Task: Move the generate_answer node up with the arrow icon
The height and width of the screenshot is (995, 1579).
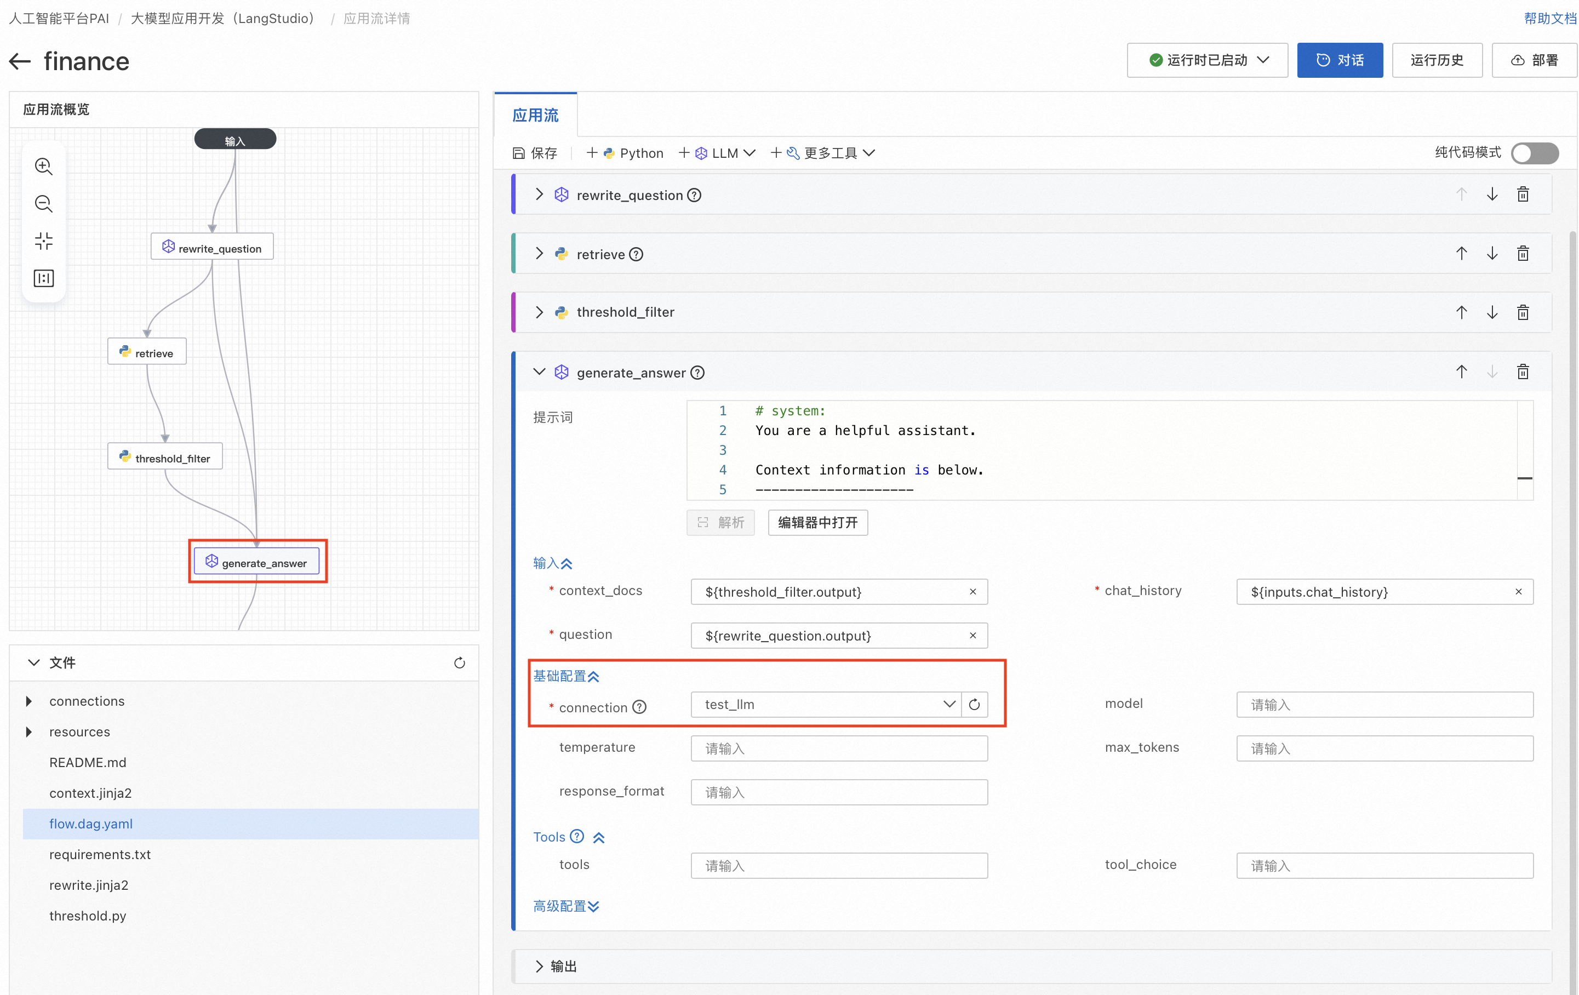Action: [x=1461, y=372]
